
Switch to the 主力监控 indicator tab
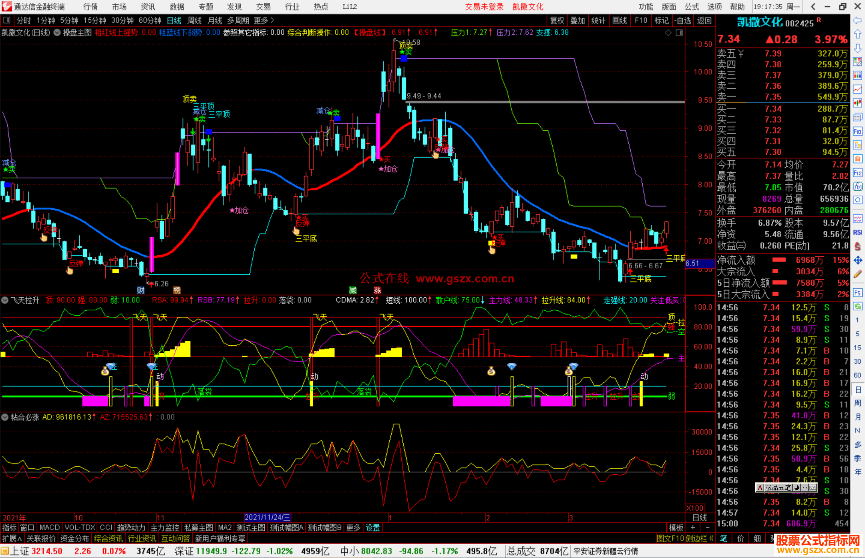pyautogui.click(x=165, y=528)
